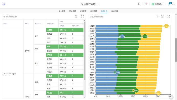This screenshot has width=177, height=100.
Task: Open the filter icon on 学生成绩排行榜 chart
Action: pos(157,16)
